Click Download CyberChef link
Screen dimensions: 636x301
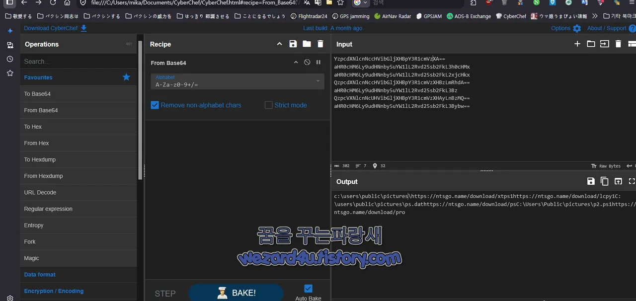55,28
